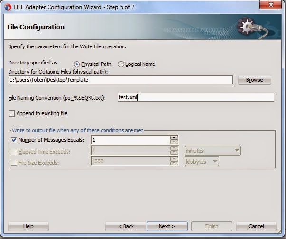Click the Browse button
The width and height of the screenshot is (286, 239).
tap(255, 80)
